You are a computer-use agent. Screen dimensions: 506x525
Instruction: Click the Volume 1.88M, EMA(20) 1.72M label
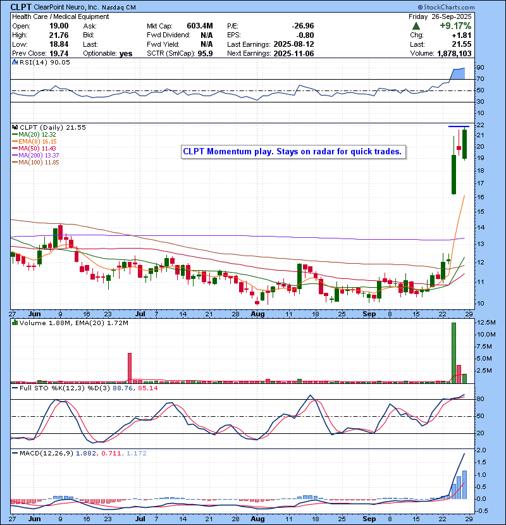[x=73, y=323]
